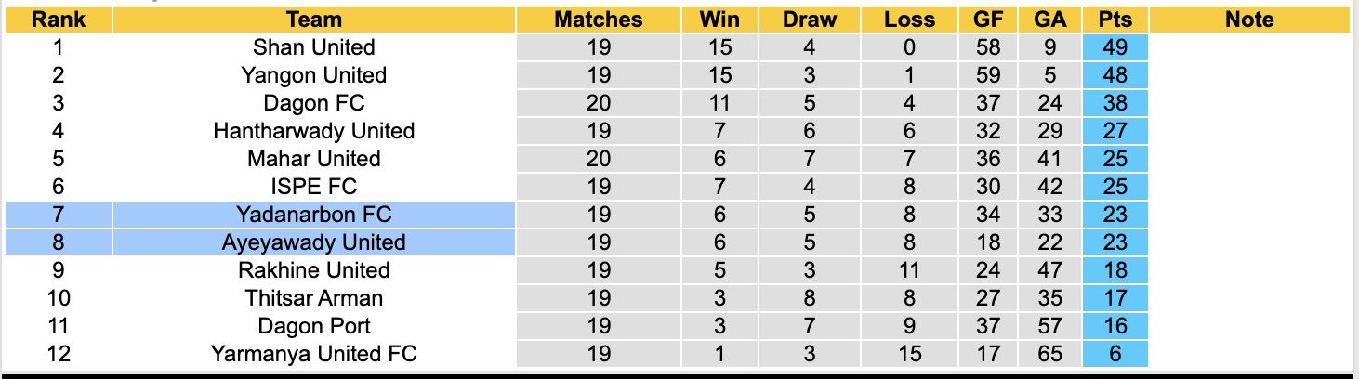The height and width of the screenshot is (379, 1359).
Task: Click highlighted Ayeyawady United team
Action: 314,242
